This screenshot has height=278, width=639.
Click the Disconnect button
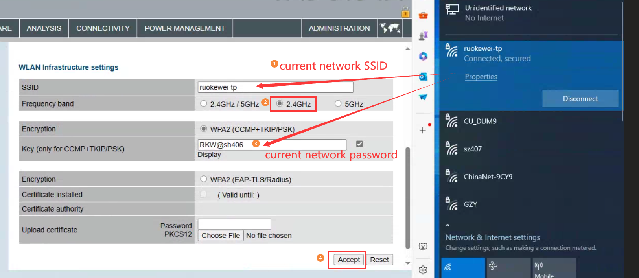click(x=580, y=99)
